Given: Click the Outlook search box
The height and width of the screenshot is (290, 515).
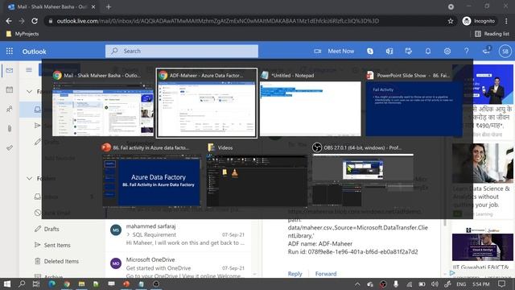Looking at the screenshot, I should (182, 51).
